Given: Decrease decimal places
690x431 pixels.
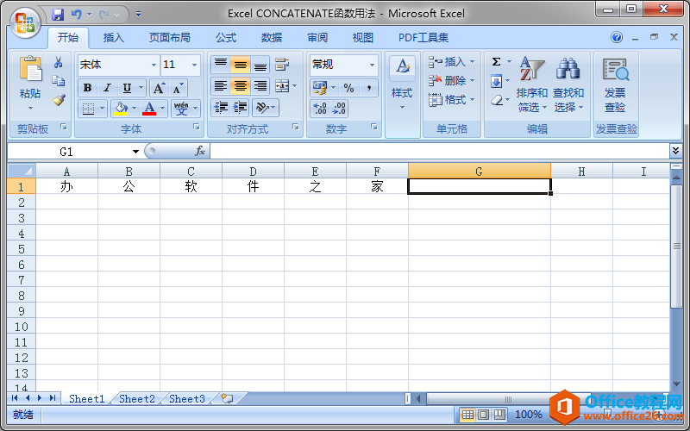Looking at the screenshot, I should click(x=339, y=109).
